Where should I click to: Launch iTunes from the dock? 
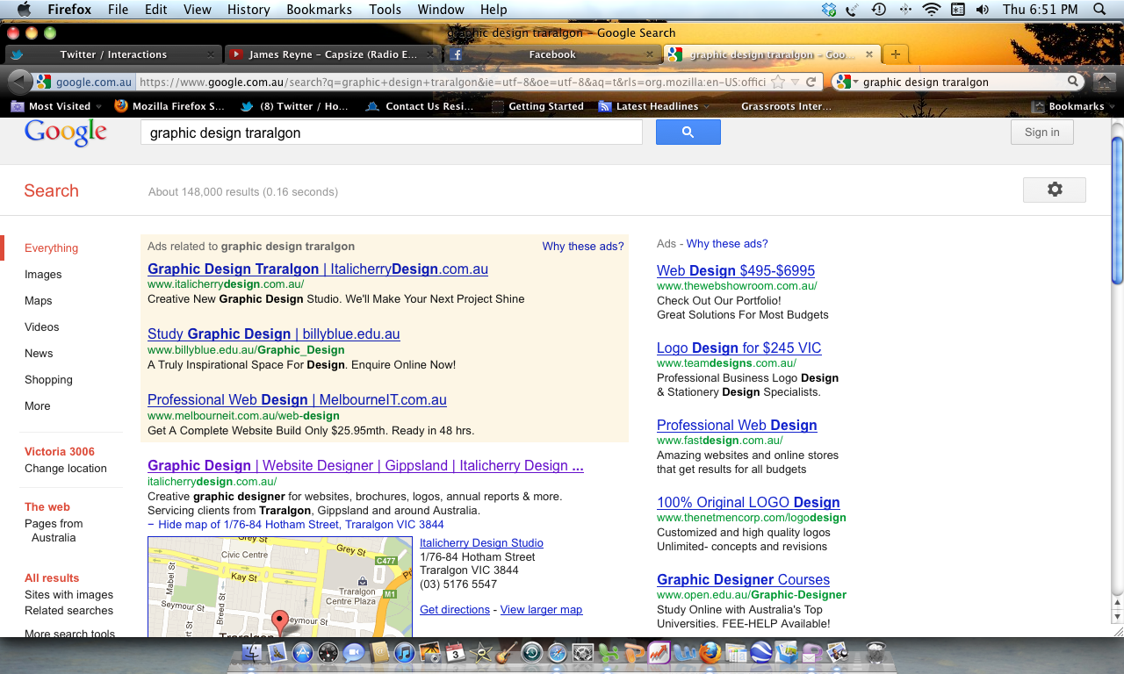(405, 652)
